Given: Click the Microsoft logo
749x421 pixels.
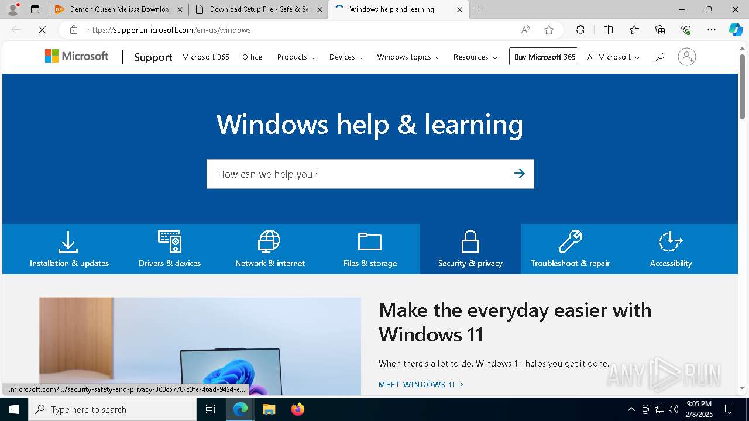Looking at the screenshot, I should pyautogui.click(x=77, y=56).
